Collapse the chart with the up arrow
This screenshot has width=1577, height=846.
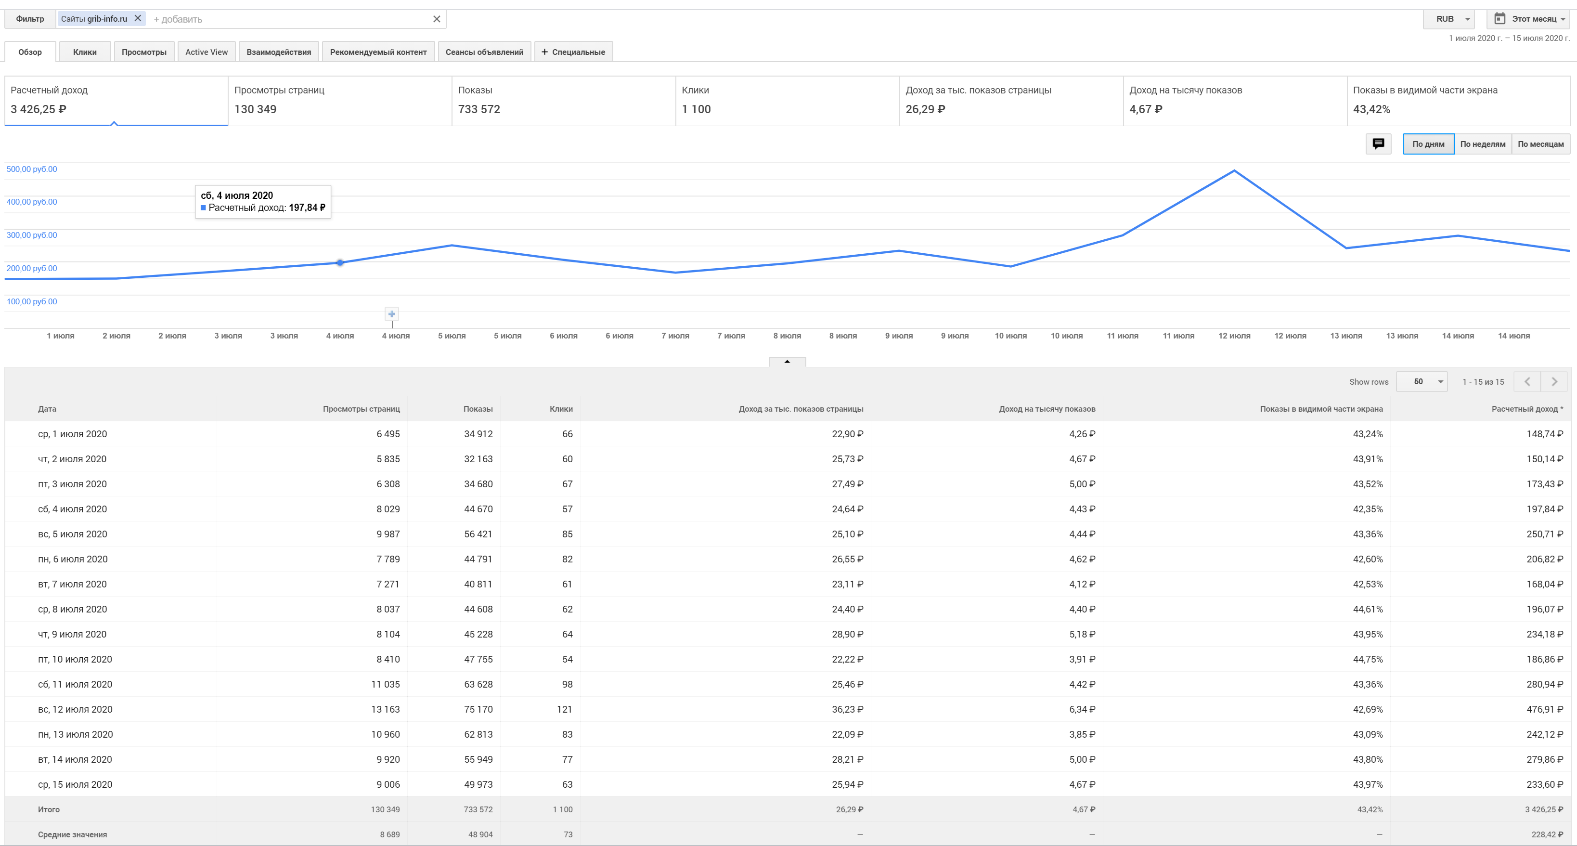[787, 362]
